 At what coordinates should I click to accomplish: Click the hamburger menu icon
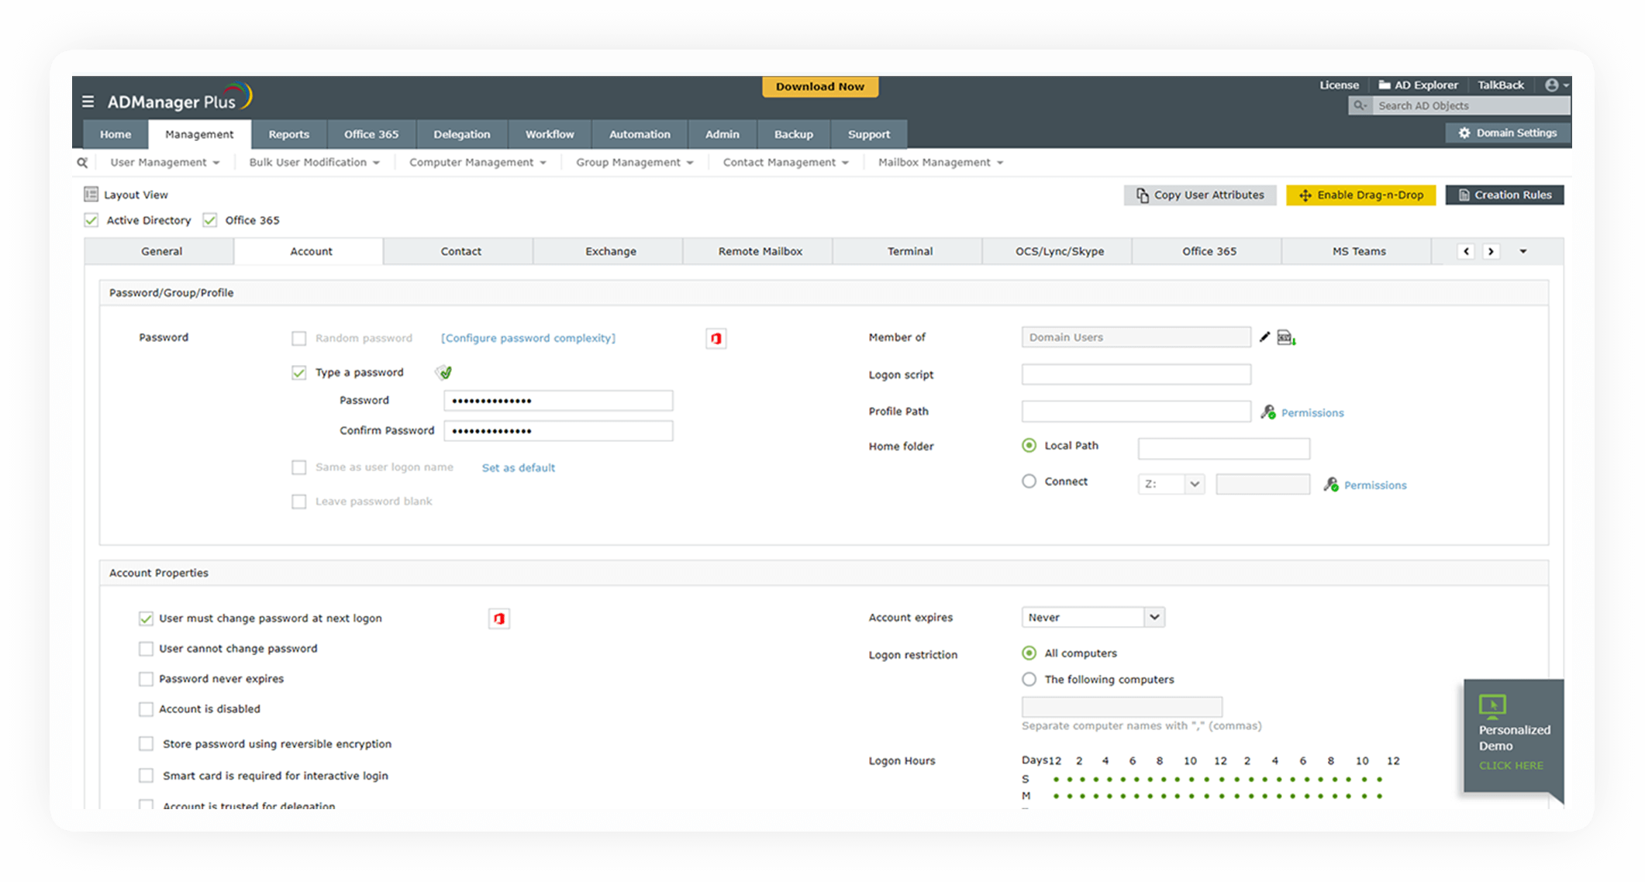(x=88, y=102)
